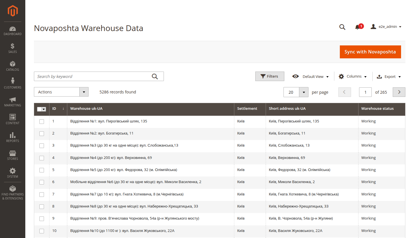Click the keyword search magnifier button
This screenshot has width=414, height=238.
coord(155,76)
